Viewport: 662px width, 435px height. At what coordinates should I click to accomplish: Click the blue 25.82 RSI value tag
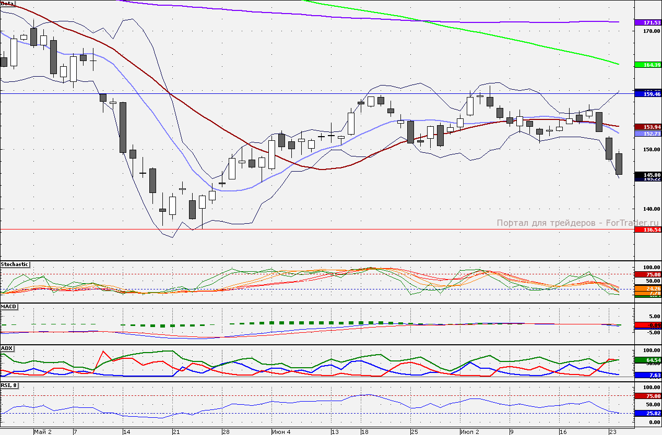coord(647,413)
